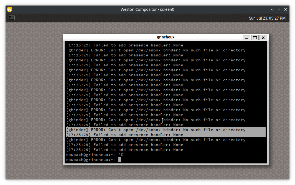Open the screen0 chevron dropdown
This screenshot has width=295, height=185.
[272, 9]
